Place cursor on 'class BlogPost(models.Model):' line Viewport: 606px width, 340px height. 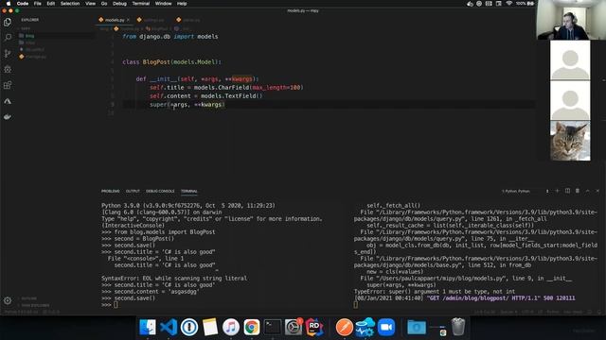(x=172, y=61)
